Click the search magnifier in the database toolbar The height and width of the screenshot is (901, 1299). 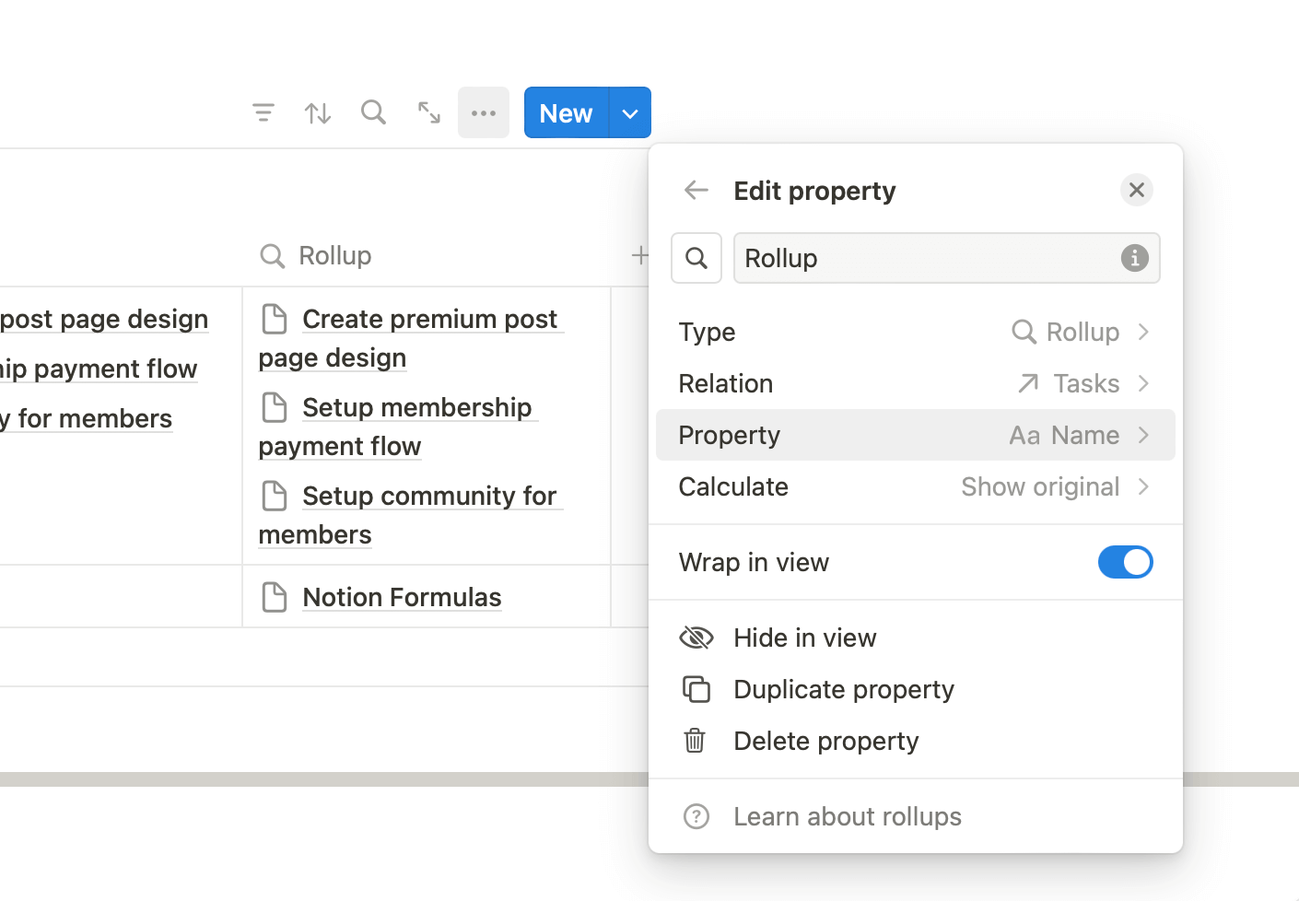[373, 111]
